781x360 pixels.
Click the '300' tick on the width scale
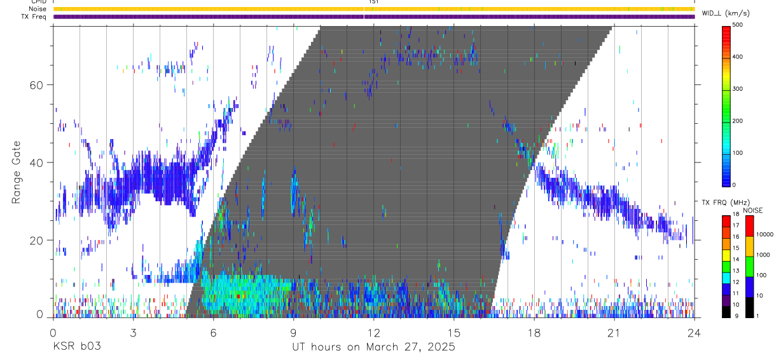coord(738,89)
